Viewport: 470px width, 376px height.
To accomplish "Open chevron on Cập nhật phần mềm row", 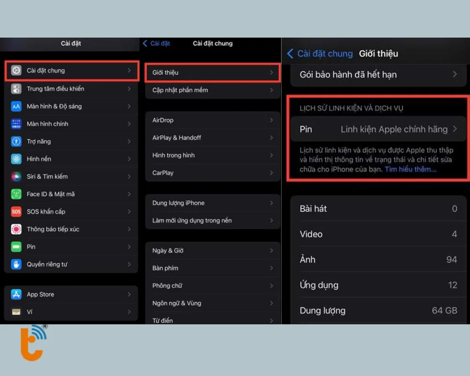I will (271, 90).
